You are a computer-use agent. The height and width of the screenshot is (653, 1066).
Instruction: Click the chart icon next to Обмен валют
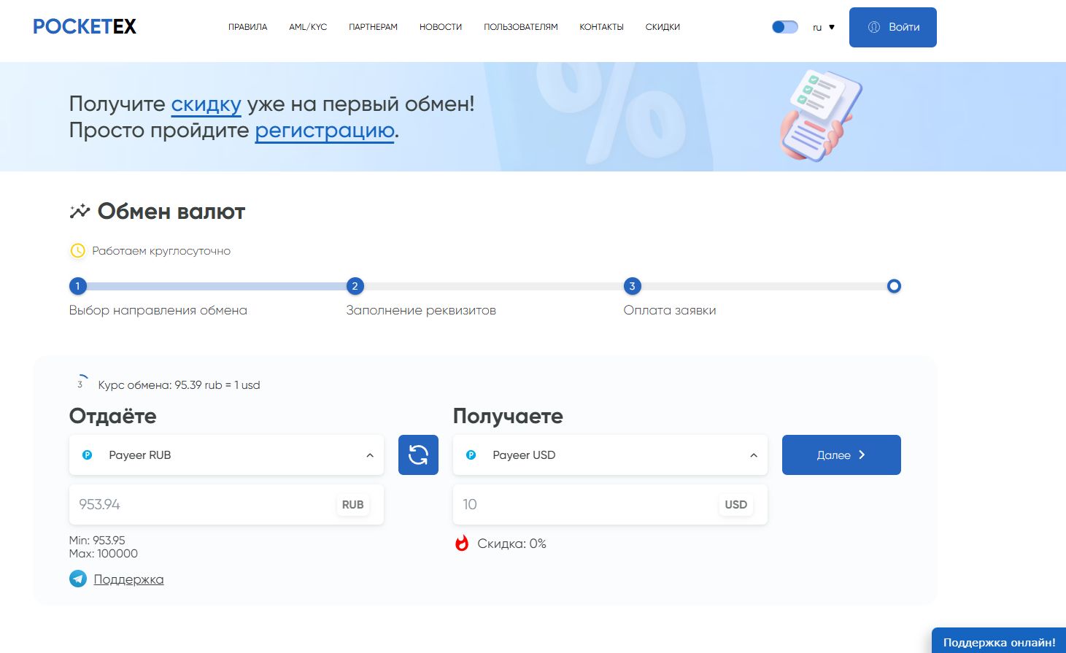tap(80, 210)
